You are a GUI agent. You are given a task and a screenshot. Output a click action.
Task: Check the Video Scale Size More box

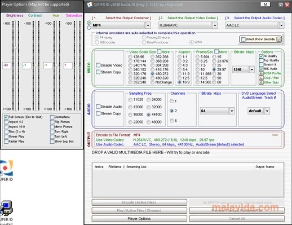pyautogui.click(x=159, y=51)
